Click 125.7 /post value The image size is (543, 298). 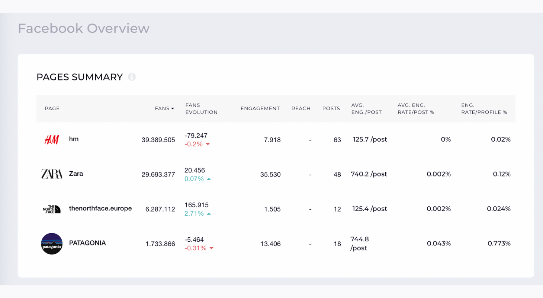[x=370, y=139]
